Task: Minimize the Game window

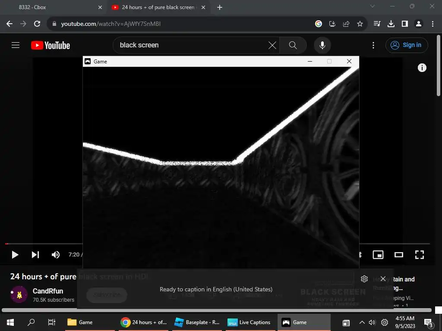Action: pyautogui.click(x=310, y=61)
